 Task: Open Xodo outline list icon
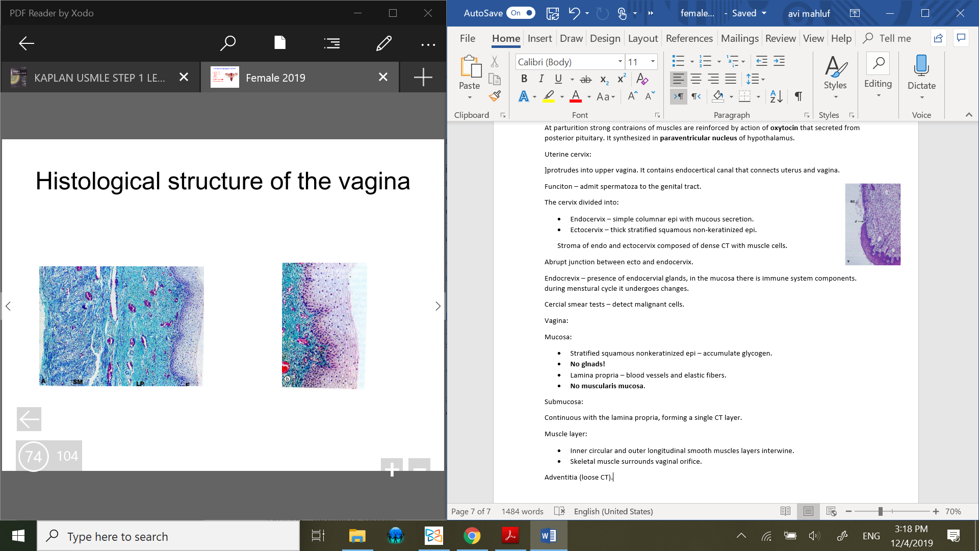[x=331, y=43]
